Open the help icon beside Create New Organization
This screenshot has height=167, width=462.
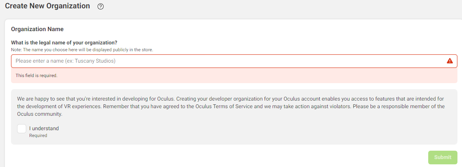tap(101, 6)
